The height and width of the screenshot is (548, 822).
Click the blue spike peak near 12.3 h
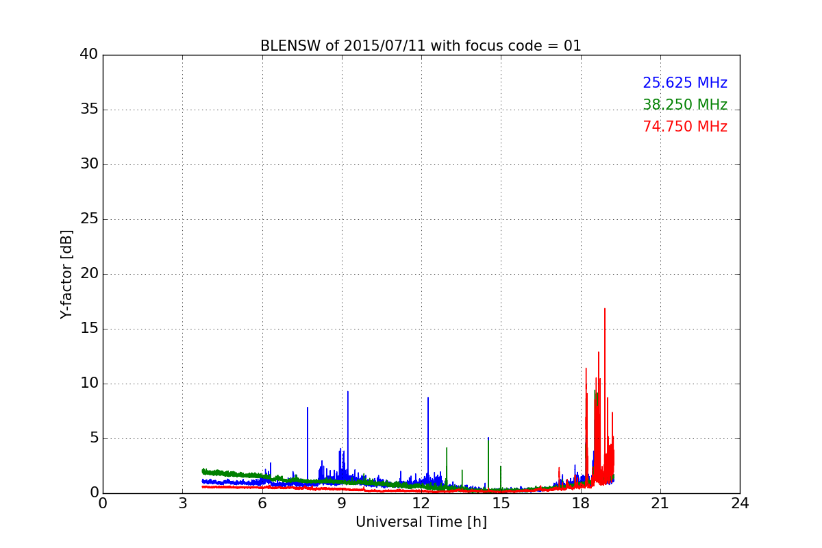[428, 399]
